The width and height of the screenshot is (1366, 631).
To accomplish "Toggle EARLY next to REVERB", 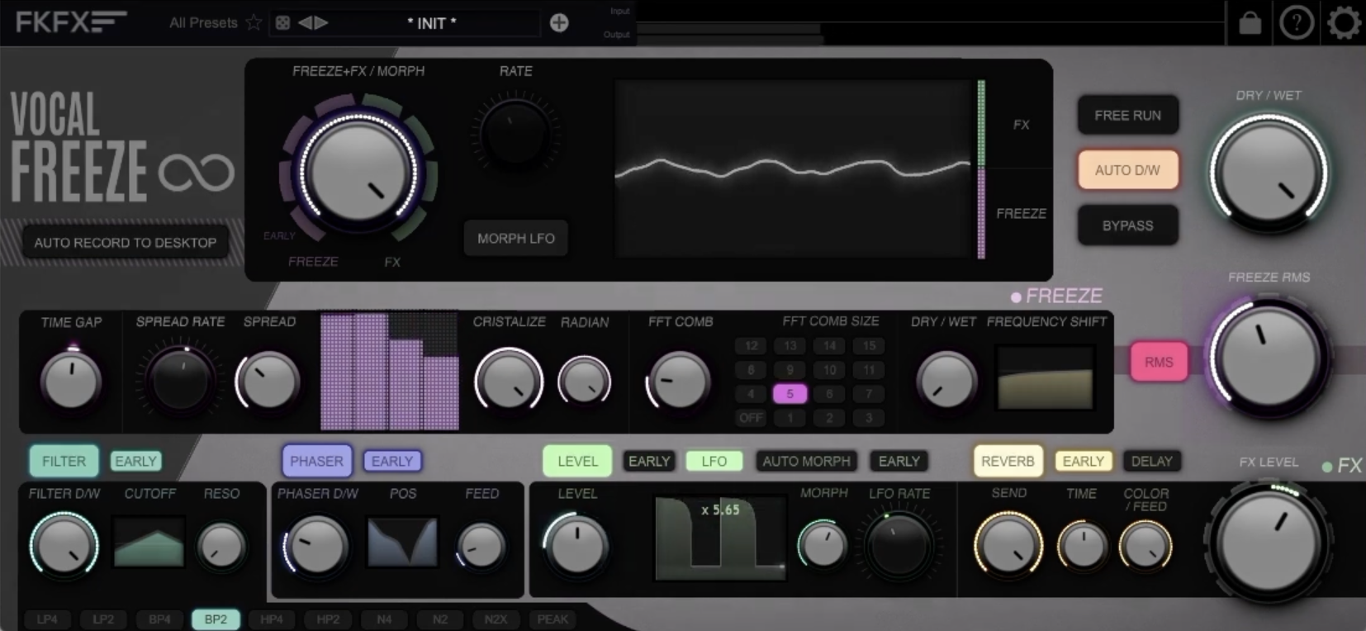I will pos(1084,461).
